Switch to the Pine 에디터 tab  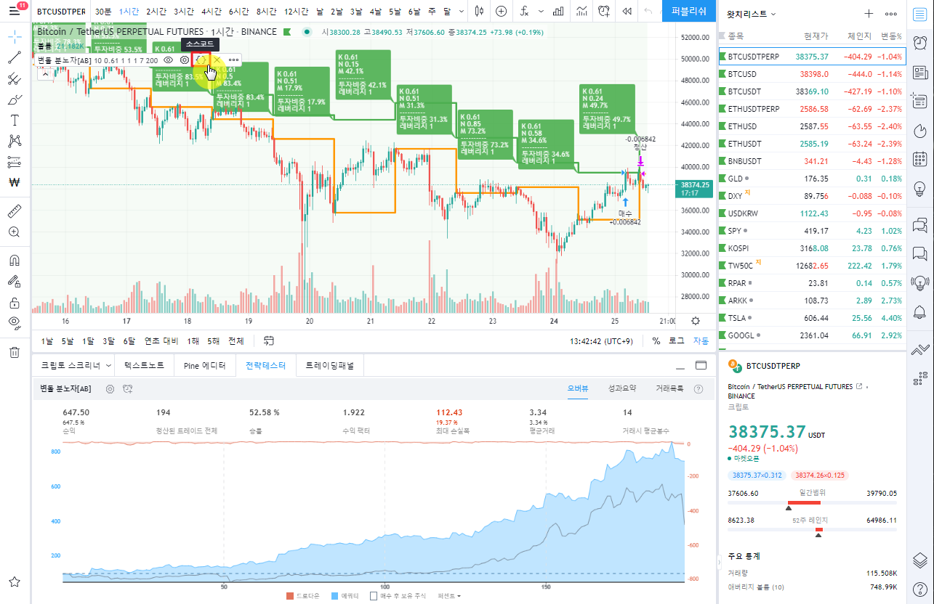point(204,366)
